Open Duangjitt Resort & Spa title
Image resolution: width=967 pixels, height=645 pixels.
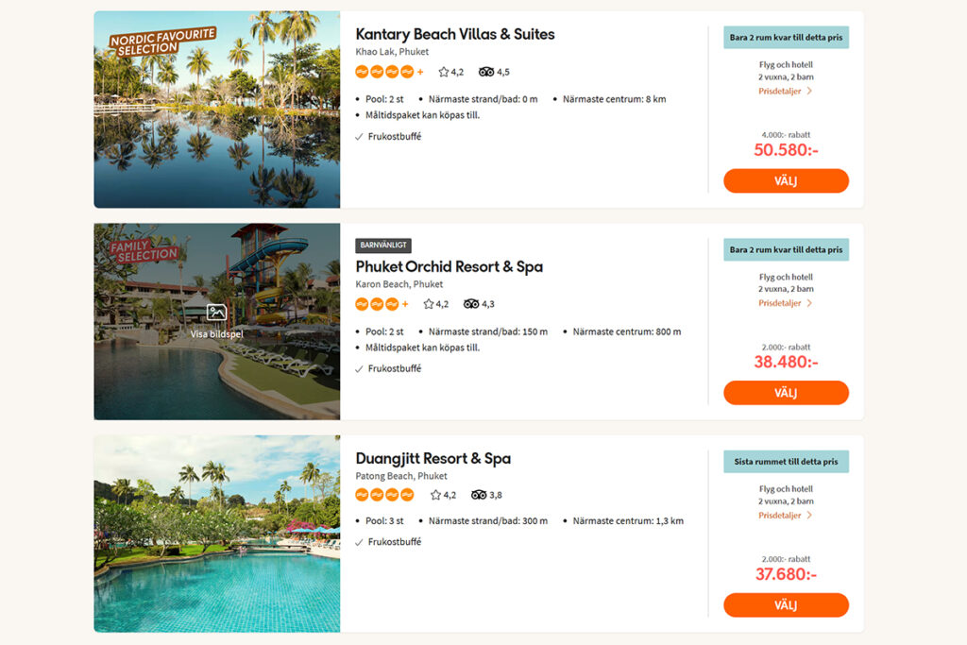[x=433, y=459]
